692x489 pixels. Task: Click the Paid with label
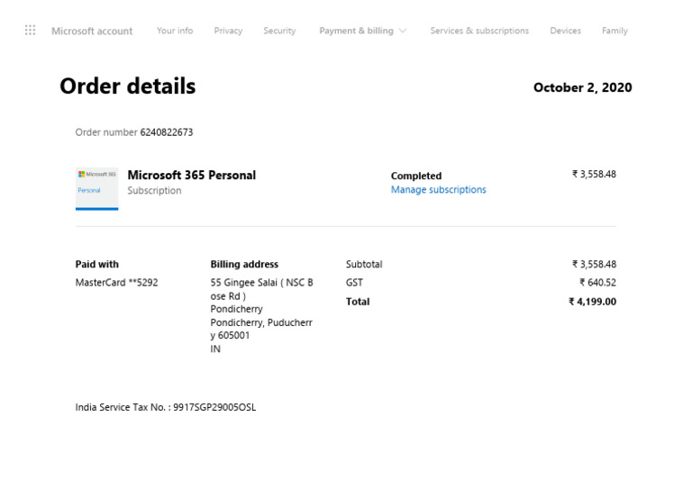point(97,264)
